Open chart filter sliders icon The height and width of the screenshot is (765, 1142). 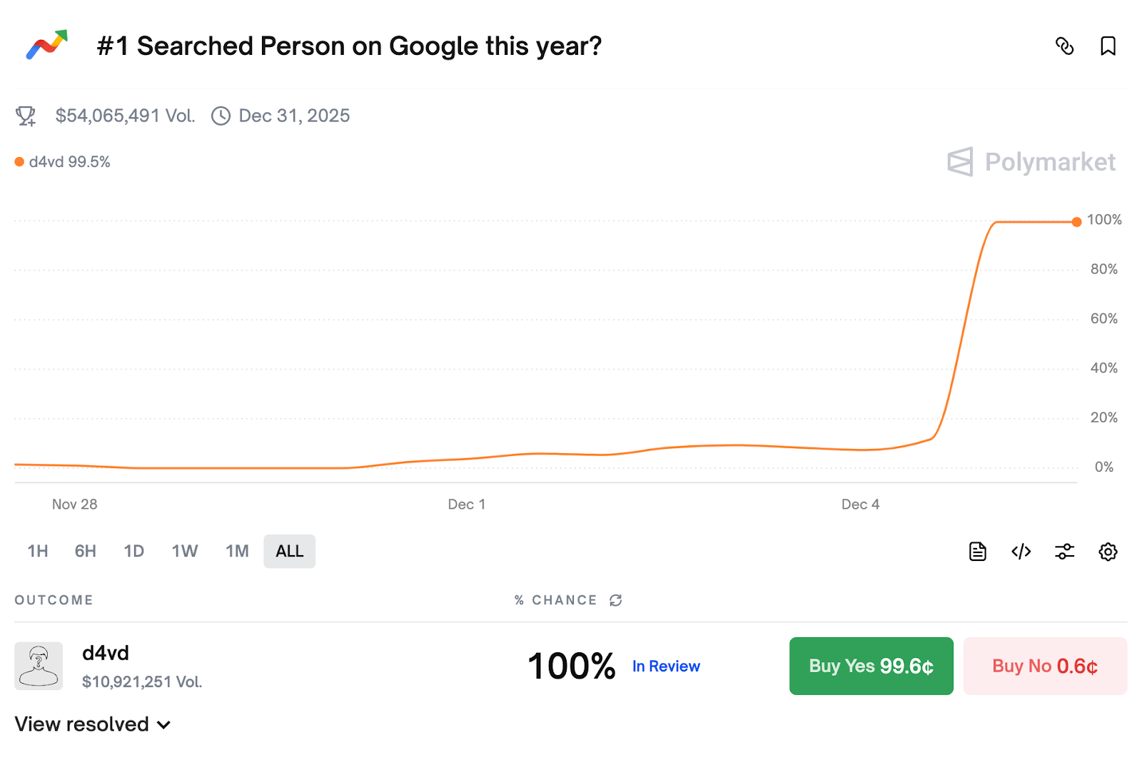coord(1064,552)
